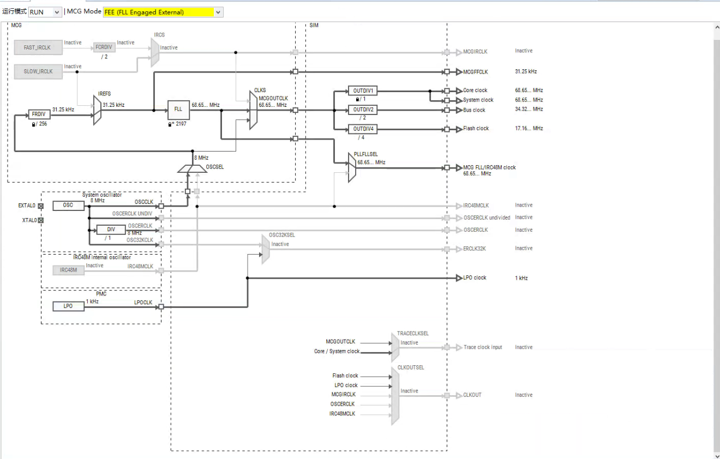The image size is (720, 459).
Task: Select the LPO block in PMC
Action: click(69, 306)
